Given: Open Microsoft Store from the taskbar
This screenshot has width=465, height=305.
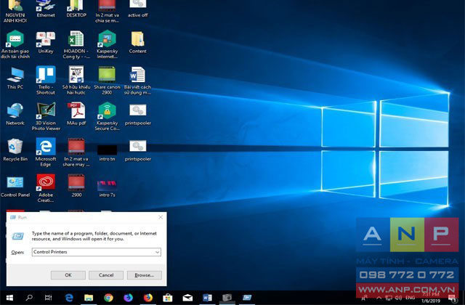Looking at the screenshot, I should (x=168, y=298).
